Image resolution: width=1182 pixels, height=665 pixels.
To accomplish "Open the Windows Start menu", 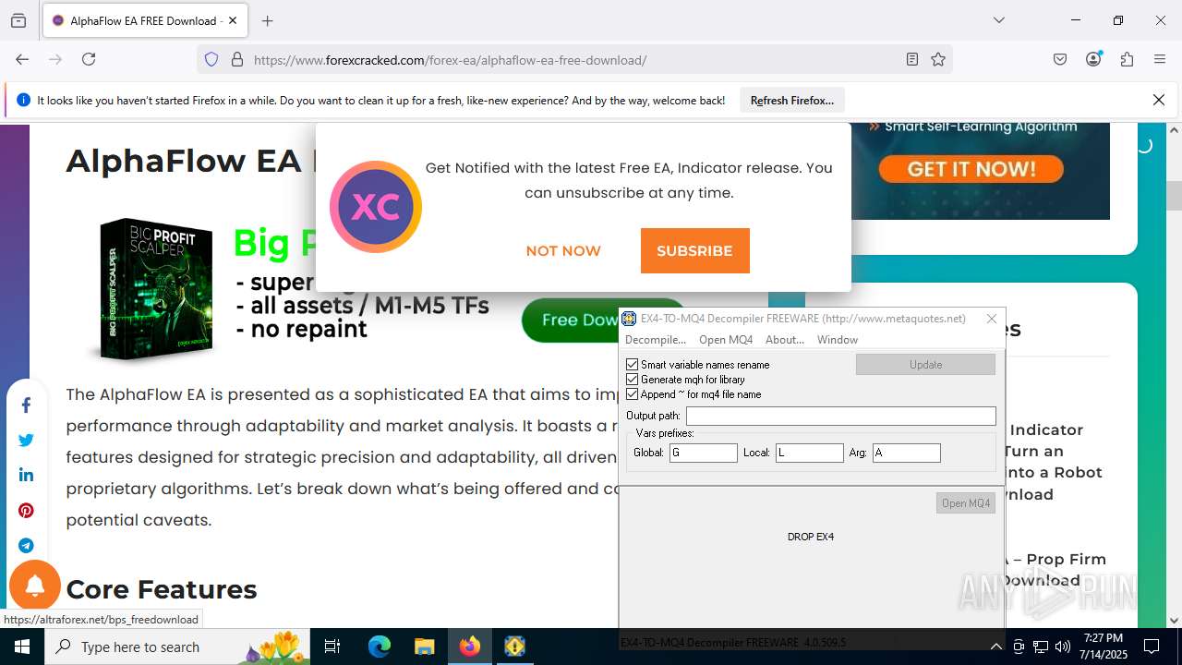I will tap(21, 647).
